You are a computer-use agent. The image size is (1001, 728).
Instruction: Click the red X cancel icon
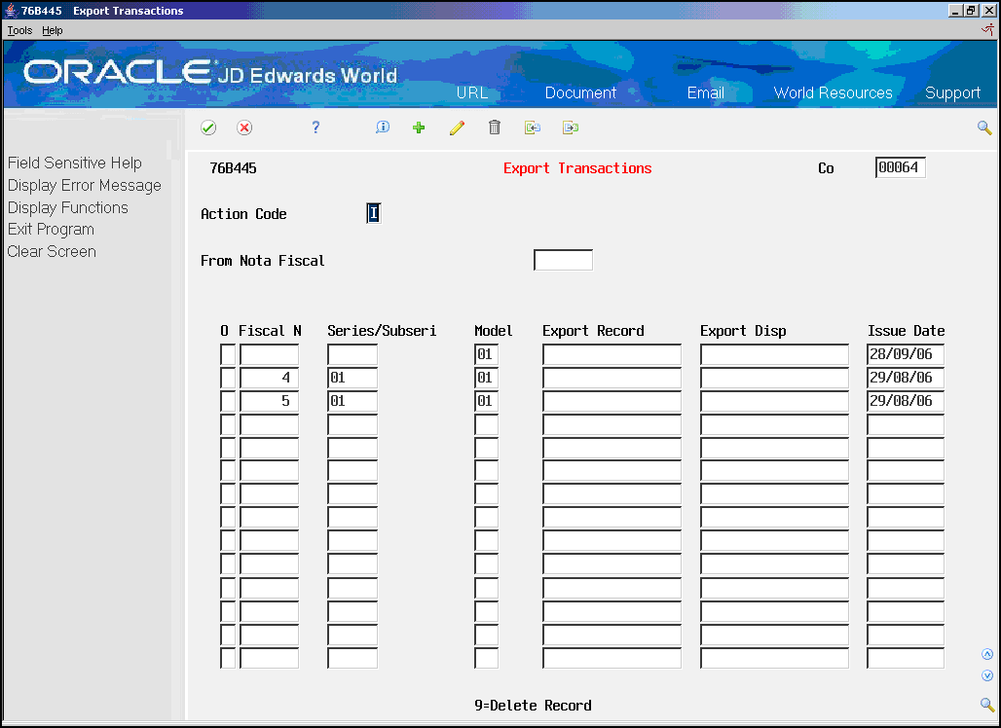click(244, 127)
